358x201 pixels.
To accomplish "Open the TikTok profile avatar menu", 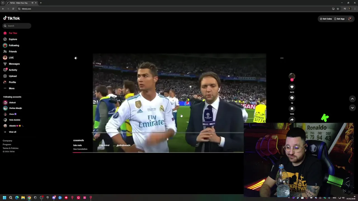I will (350, 19).
